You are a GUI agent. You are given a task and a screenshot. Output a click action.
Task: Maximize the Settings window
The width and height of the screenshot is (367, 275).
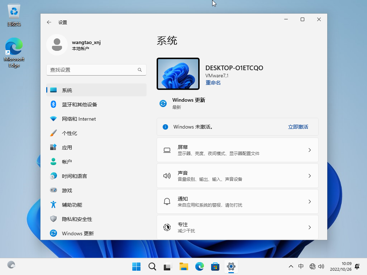tap(302, 19)
